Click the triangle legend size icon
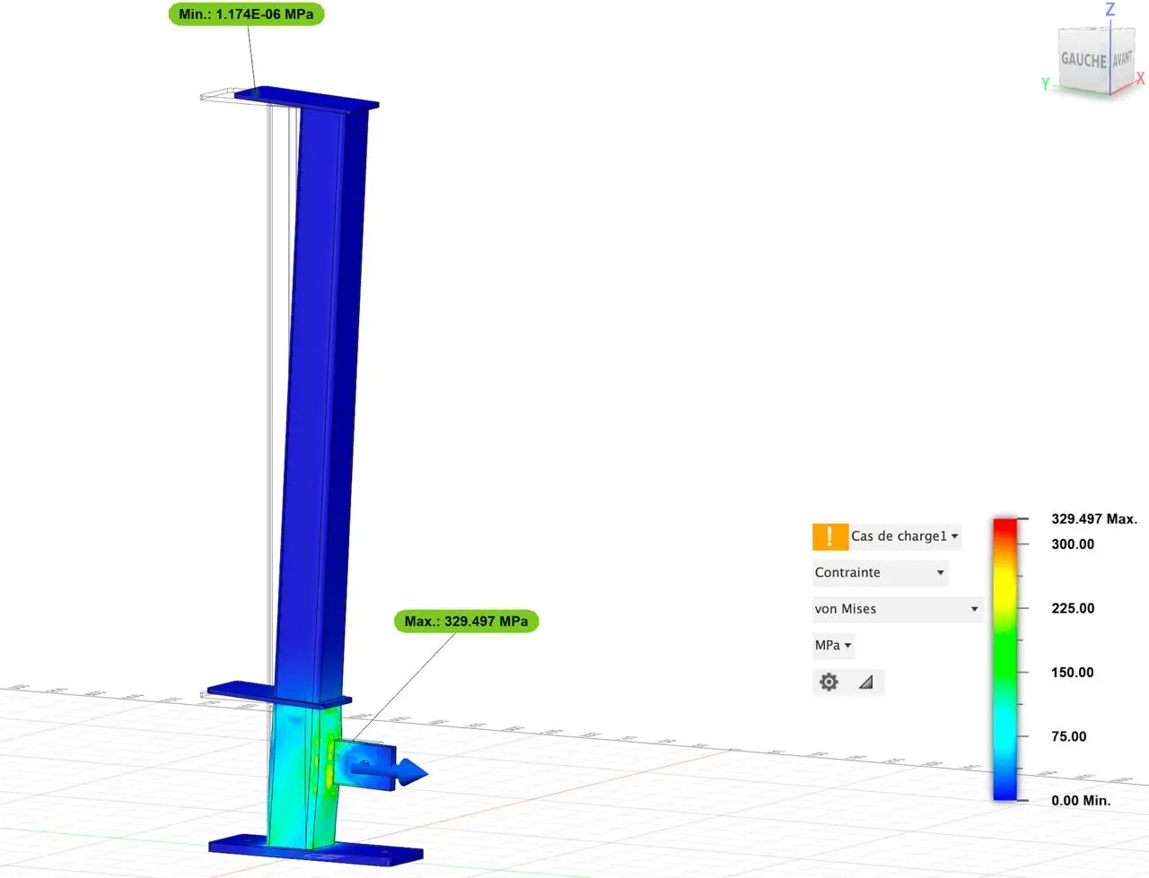Viewport: 1149px width, 878px height. pyautogui.click(x=865, y=682)
